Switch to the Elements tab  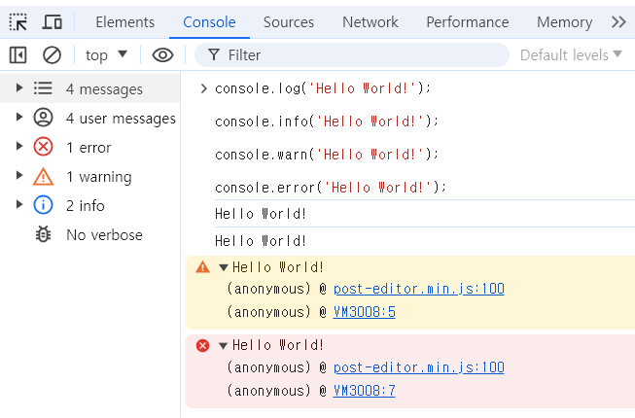click(x=124, y=21)
